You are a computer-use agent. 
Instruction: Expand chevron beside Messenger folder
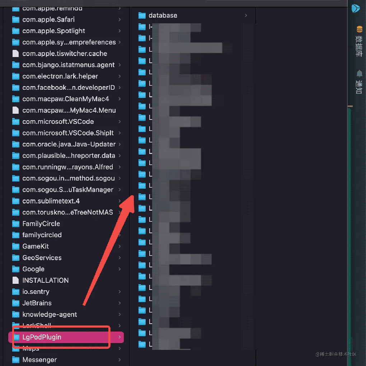pos(119,360)
